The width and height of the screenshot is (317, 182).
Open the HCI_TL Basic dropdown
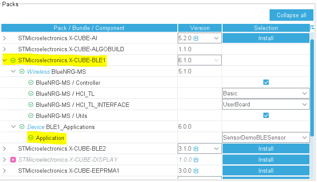266,93
